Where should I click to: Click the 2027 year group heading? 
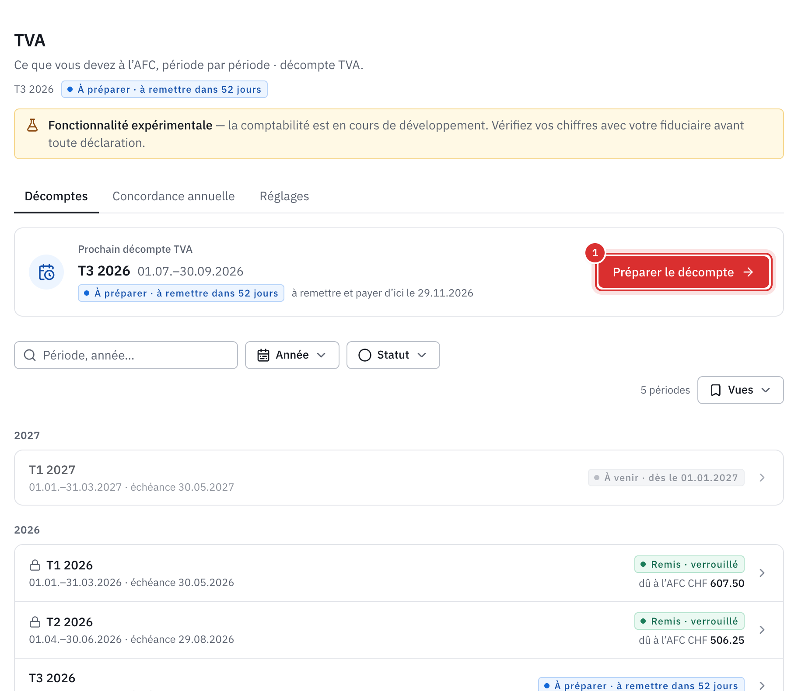(x=27, y=436)
